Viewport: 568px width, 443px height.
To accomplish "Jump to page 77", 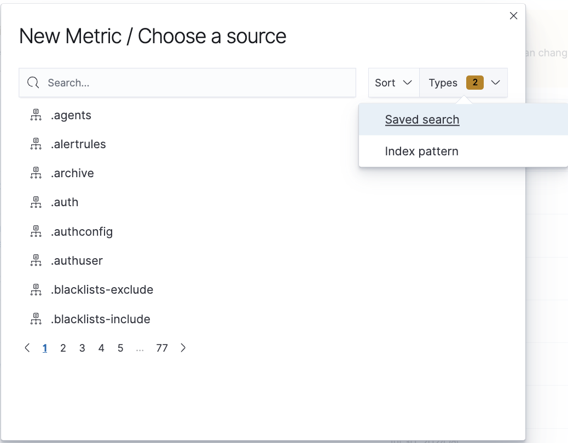I will pos(161,348).
